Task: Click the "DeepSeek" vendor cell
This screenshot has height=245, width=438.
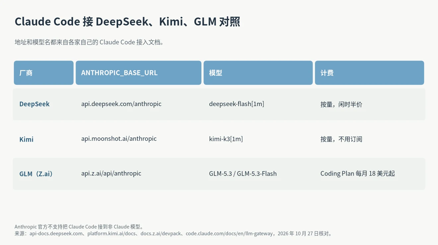Action: (35, 104)
